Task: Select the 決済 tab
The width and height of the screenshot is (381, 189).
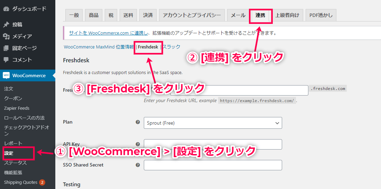Action: [x=148, y=15]
